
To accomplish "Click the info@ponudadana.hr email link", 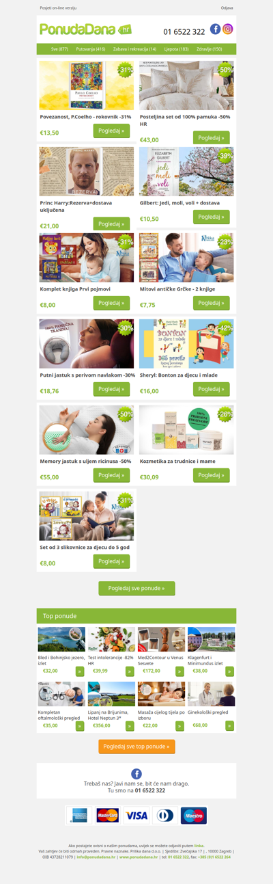I will point(96,857).
